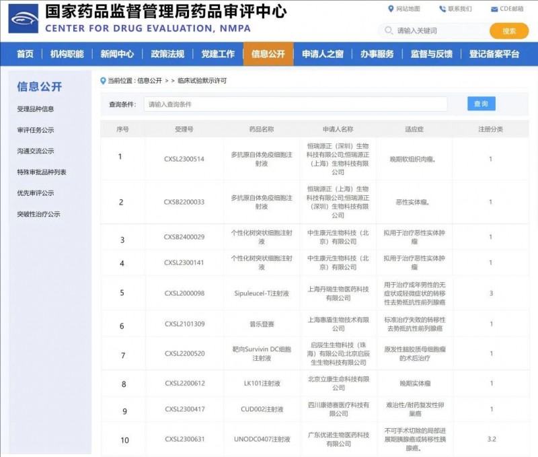Select acceptance number CXSB2400029
The width and height of the screenshot is (538, 457).
pos(184,237)
